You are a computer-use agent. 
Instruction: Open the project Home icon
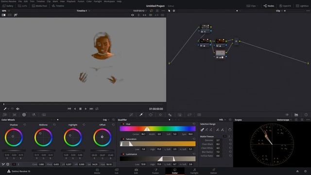point(297,171)
